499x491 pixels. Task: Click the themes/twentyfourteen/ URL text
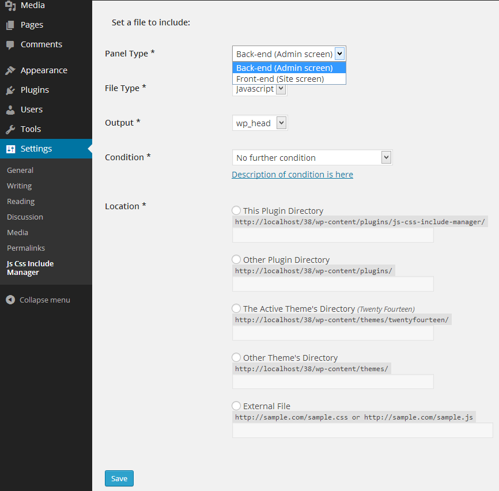pyautogui.click(x=342, y=320)
